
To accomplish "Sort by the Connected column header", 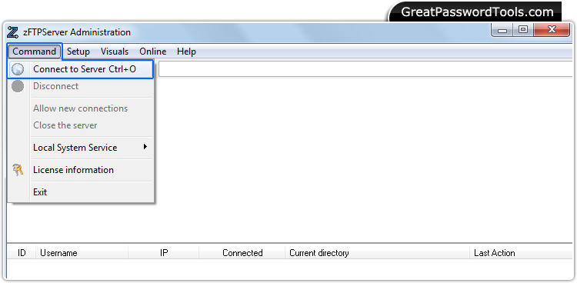I will pyautogui.click(x=242, y=253).
